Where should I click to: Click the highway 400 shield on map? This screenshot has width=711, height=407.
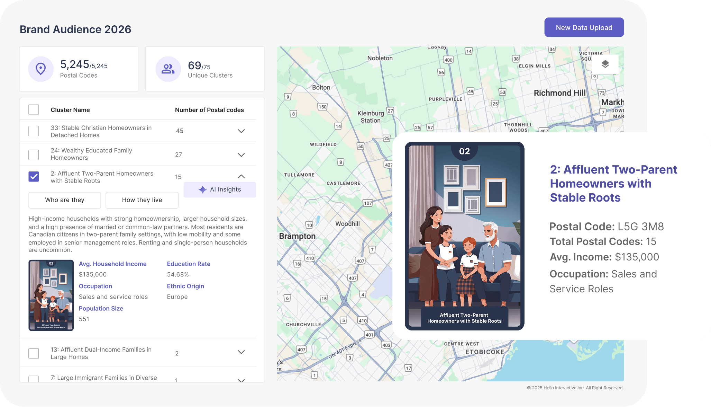pos(448,60)
